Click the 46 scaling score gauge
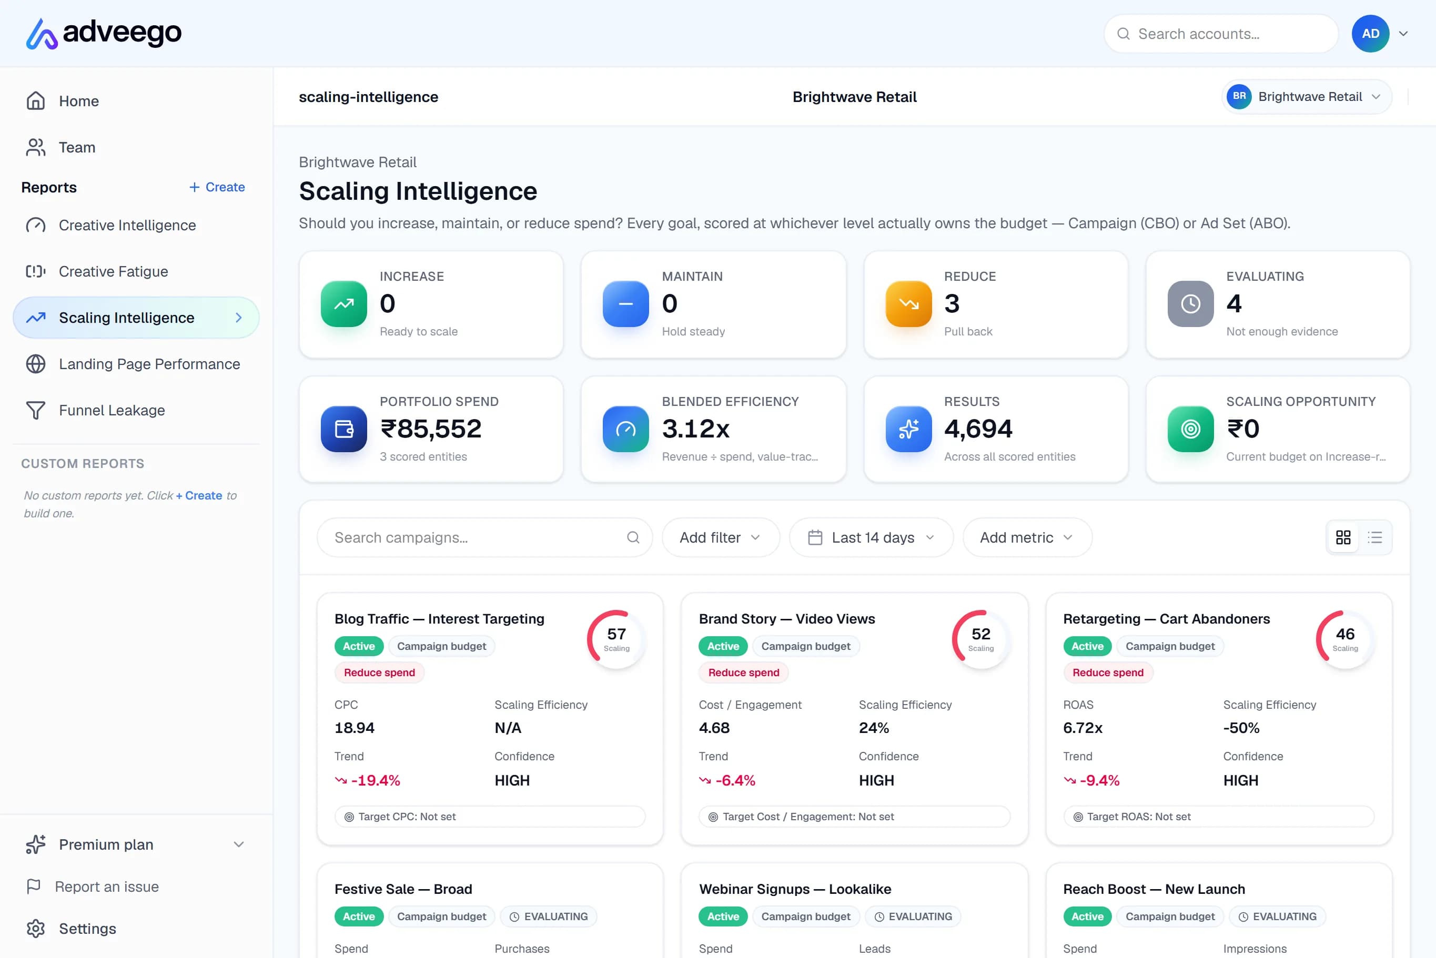 coord(1344,638)
